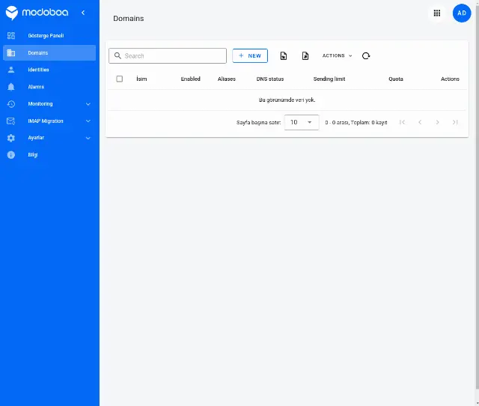Image resolution: width=479 pixels, height=406 pixels.
Task: Click the 'Sayfa başına satır:' label
Action: click(258, 122)
